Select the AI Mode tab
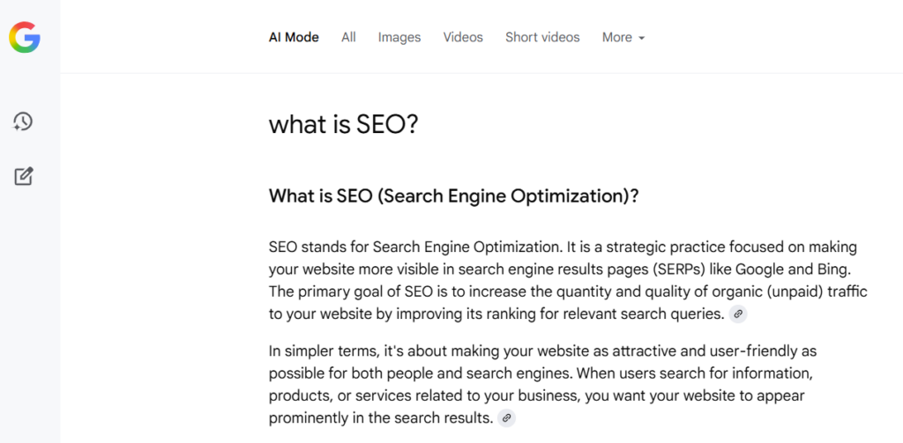The image size is (903, 443). click(x=294, y=37)
